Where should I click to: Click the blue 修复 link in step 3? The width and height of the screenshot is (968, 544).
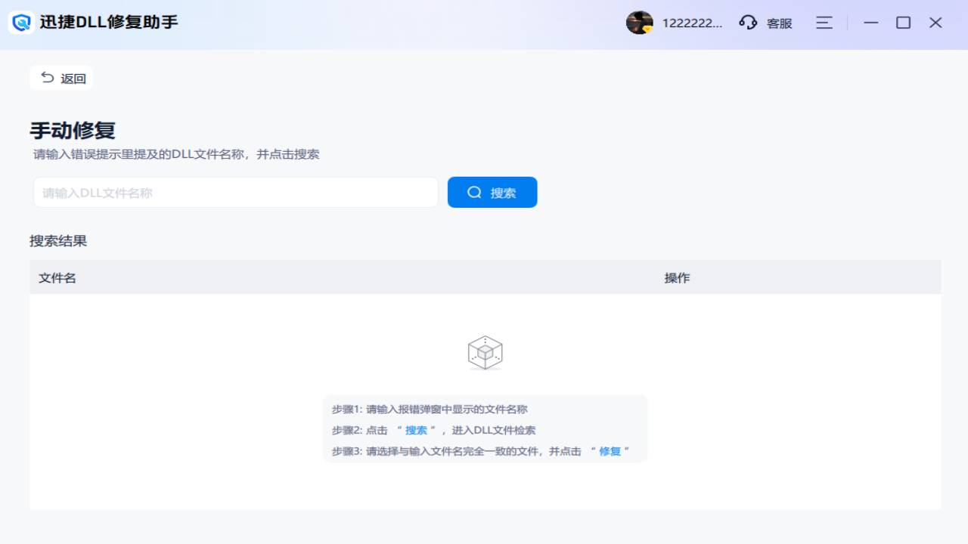pyautogui.click(x=610, y=451)
